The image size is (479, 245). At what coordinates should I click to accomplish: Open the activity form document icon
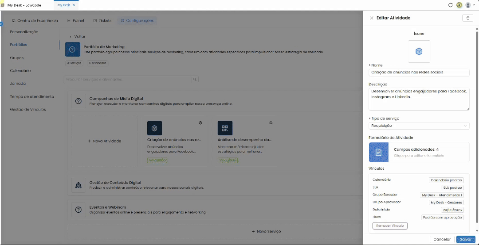[378, 152]
